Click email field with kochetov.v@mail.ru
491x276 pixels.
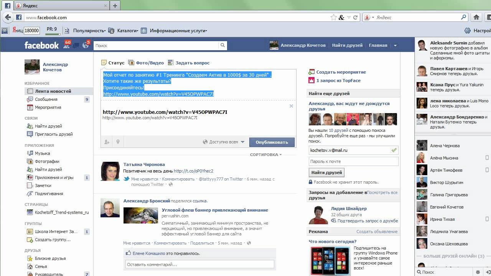[x=353, y=151]
